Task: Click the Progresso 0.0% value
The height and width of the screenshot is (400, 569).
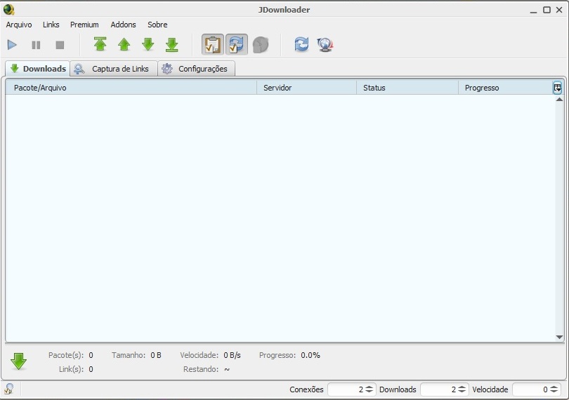Action: tap(310, 355)
